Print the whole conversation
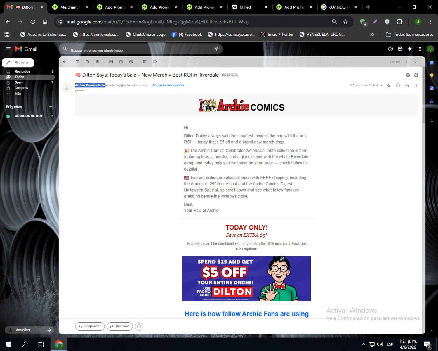The image size is (438, 351). click(x=408, y=75)
